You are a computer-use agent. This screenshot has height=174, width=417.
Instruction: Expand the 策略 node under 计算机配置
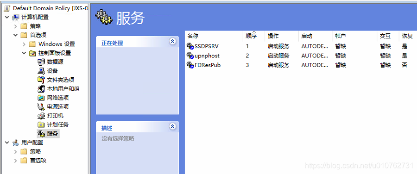pyautogui.click(x=15, y=26)
